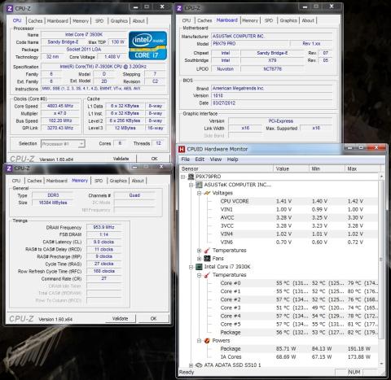The height and width of the screenshot is (380, 391).
Task: Open the Processor #1 selection dropdown
Action: (x=63, y=144)
